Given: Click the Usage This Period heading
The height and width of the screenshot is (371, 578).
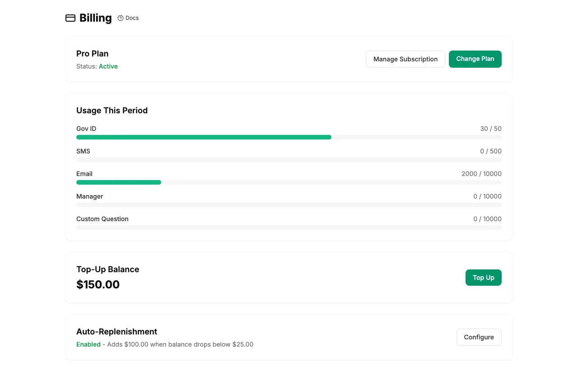Looking at the screenshot, I should tap(112, 111).
